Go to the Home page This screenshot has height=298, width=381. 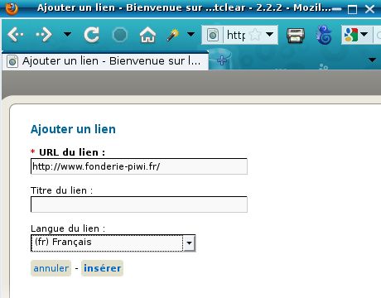(147, 35)
